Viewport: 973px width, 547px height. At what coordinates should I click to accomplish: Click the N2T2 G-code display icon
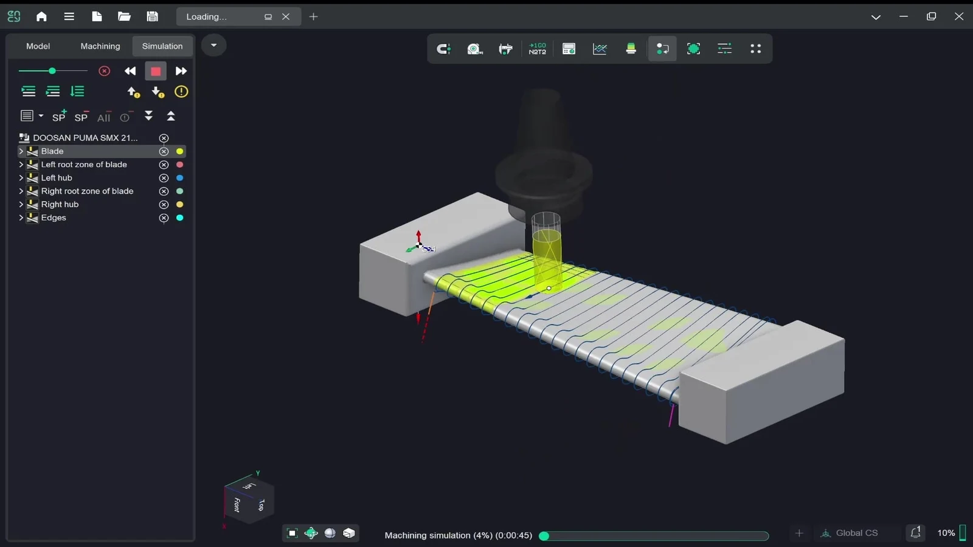[538, 49]
